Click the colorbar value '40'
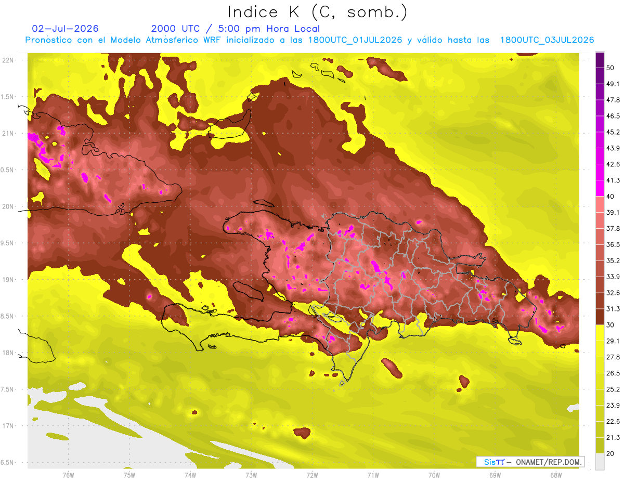This screenshot has width=624, height=482. (x=610, y=197)
